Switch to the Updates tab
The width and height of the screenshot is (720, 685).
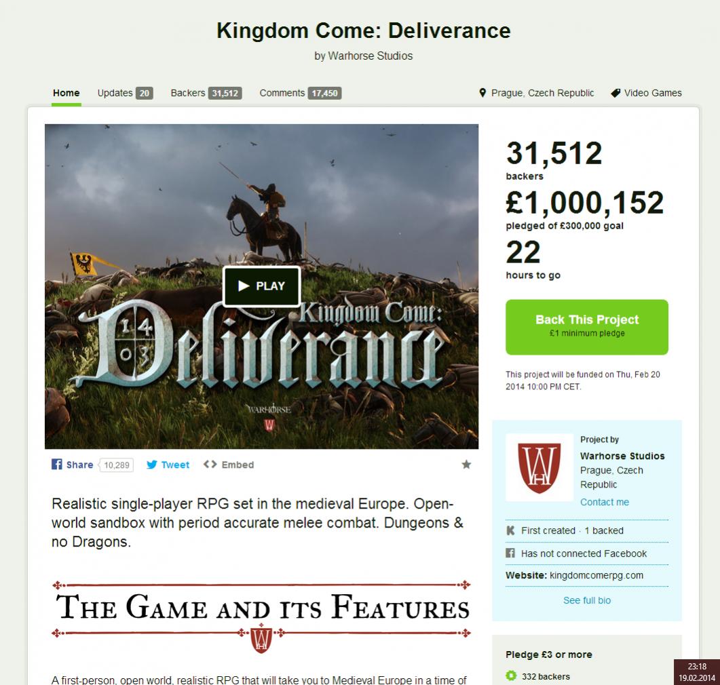click(125, 93)
